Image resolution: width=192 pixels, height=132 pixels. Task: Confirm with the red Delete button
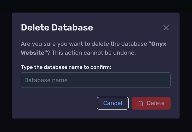pyautogui.click(x=151, y=103)
